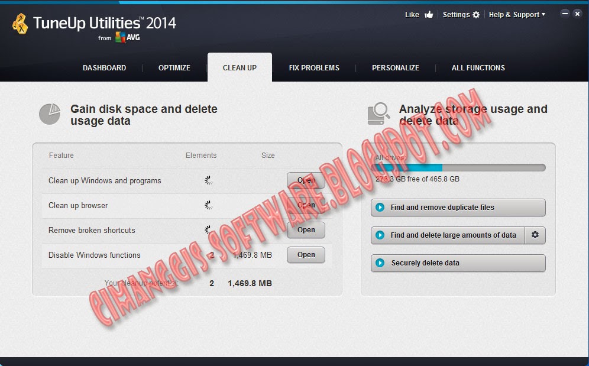
Task: Open Settings via the gear icon
Action: 476,15
